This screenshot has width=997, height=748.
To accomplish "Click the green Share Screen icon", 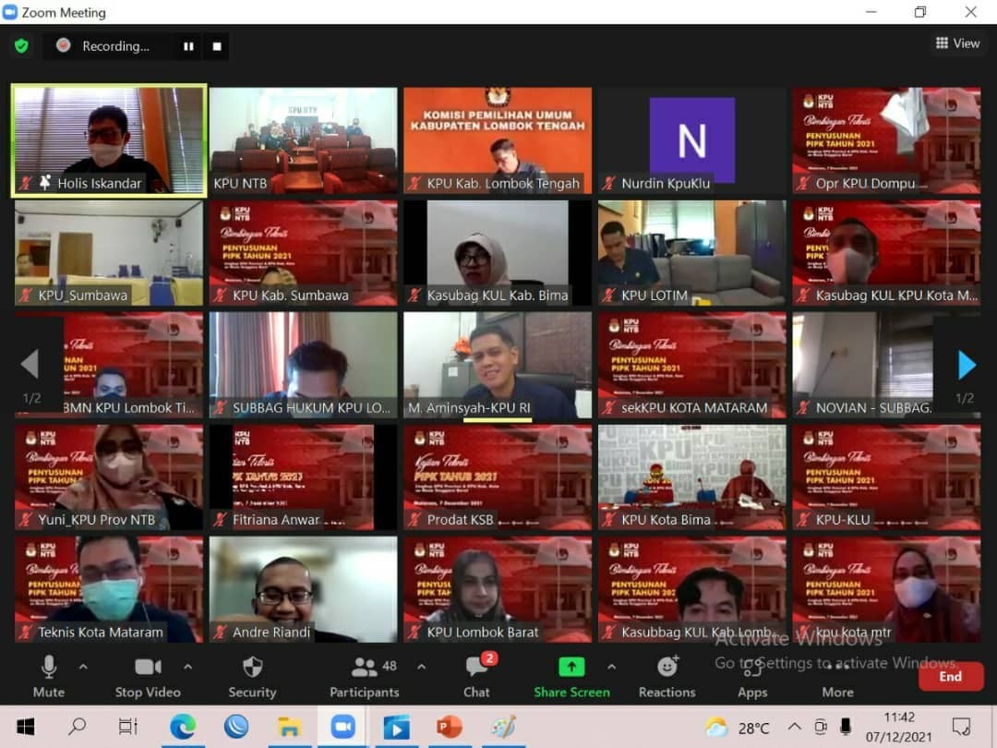I will 571,667.
